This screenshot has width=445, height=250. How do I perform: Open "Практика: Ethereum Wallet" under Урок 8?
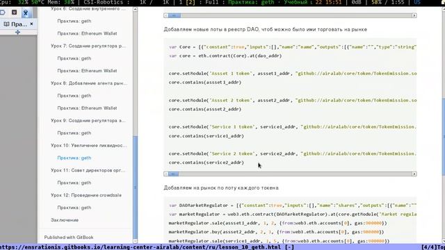[87, 108]
